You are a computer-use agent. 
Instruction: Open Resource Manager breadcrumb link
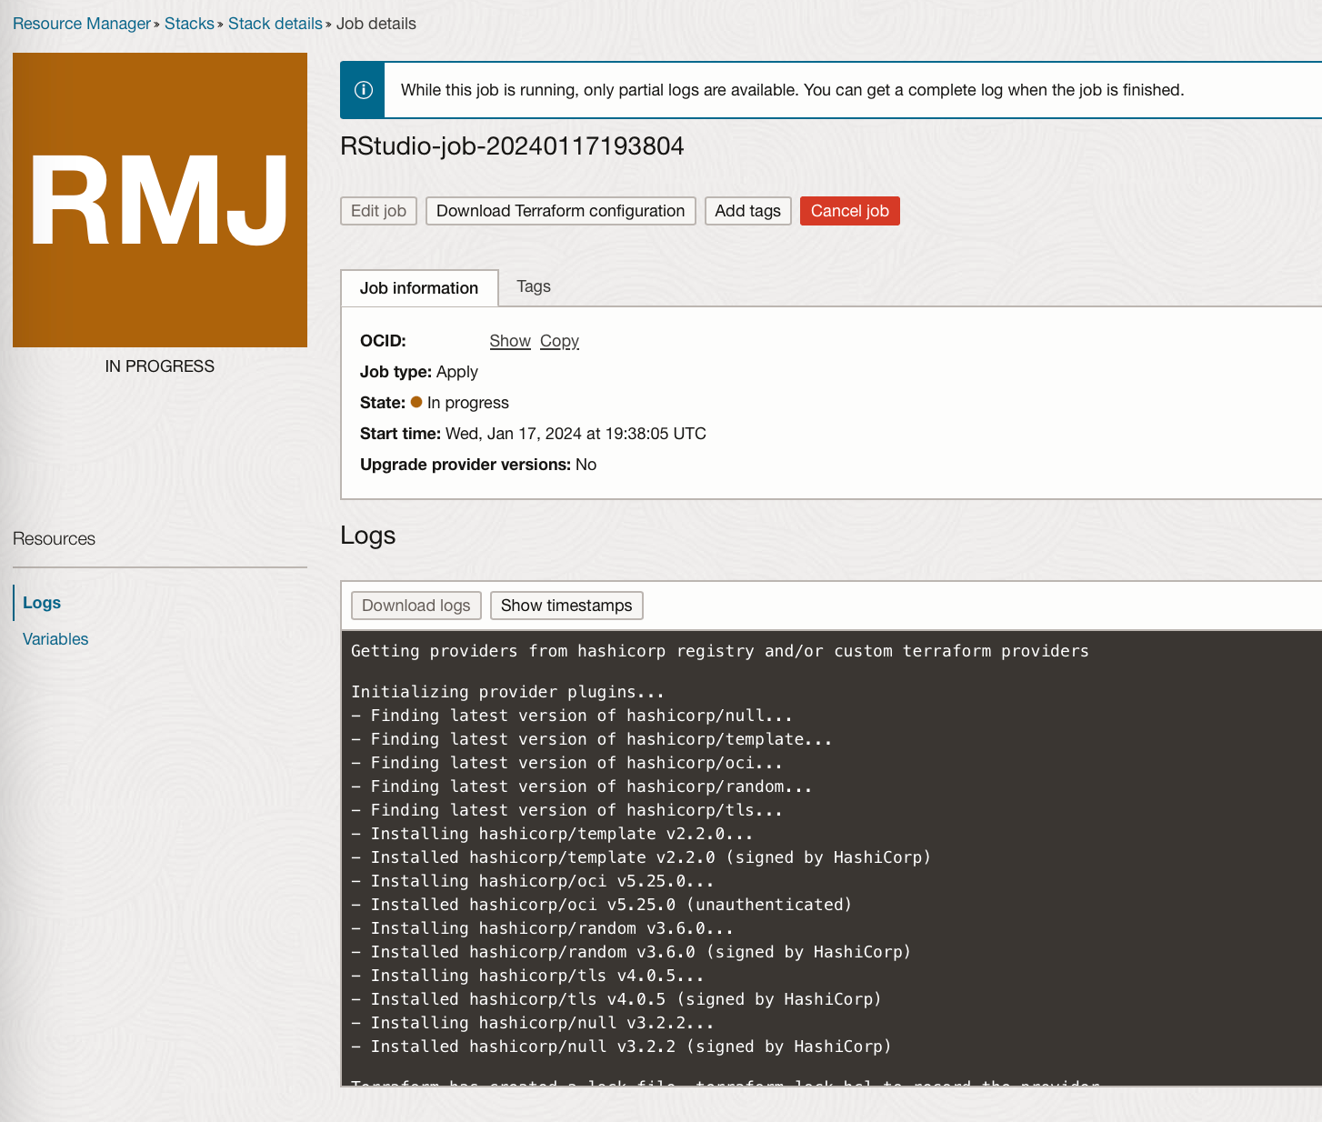click(82, 24)
